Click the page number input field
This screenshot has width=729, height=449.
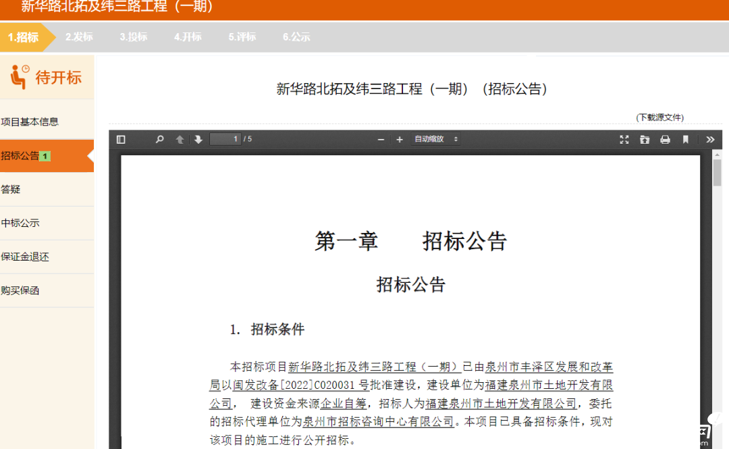tap(225, 139)
